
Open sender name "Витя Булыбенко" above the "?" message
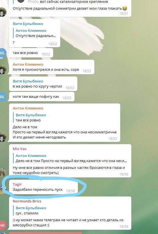(28, 24)
